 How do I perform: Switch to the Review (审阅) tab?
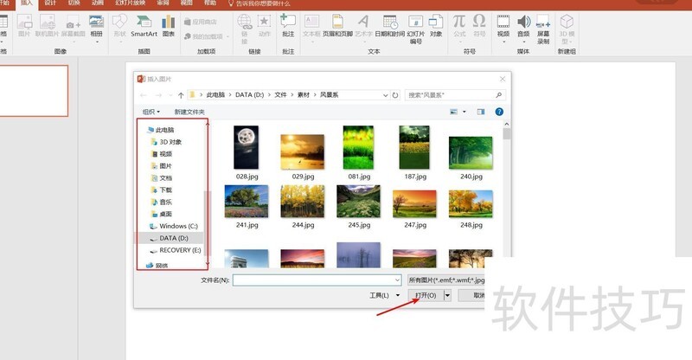pyautogui.click(x=163, y=3)
